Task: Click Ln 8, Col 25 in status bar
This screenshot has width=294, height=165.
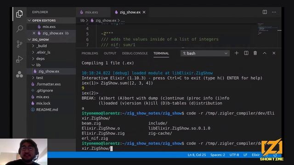Action: 197,155
